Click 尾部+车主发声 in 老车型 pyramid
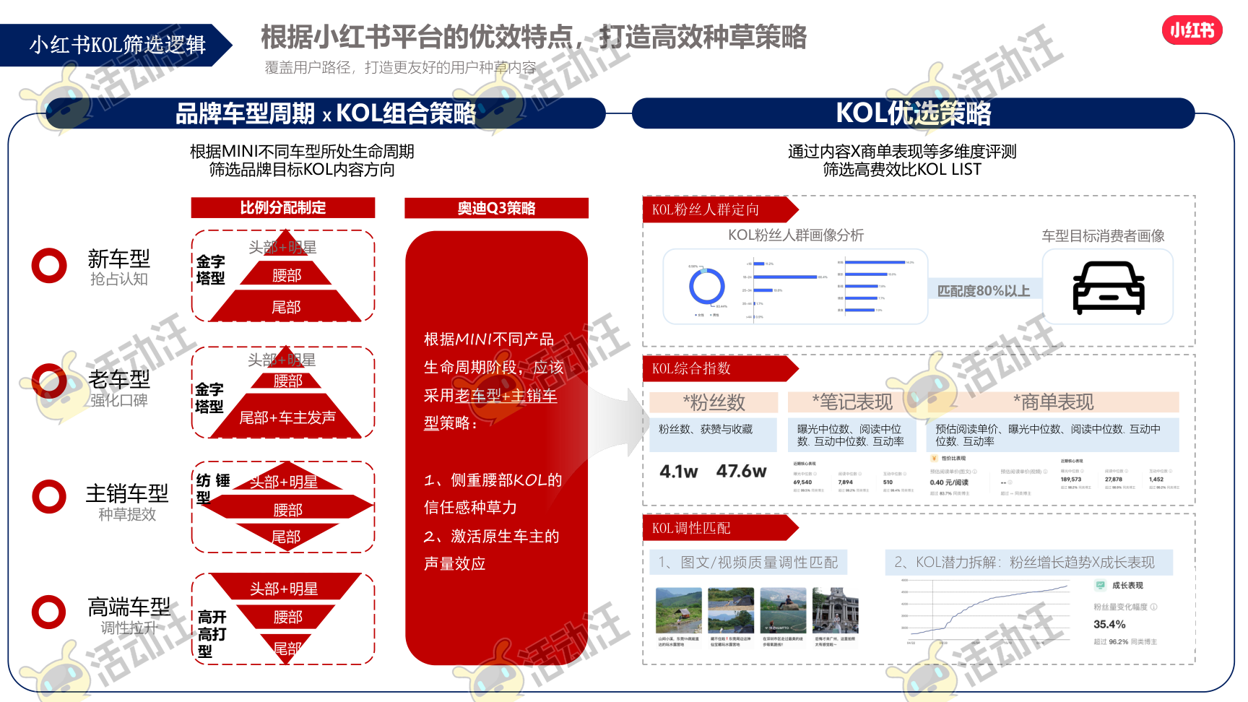This screenshot has width=1248, height=702. pos(287,417)
